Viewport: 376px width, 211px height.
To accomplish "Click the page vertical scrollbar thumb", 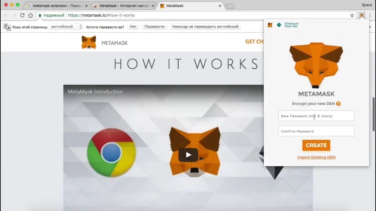I will pyautogui.click(x=374, y=114).
